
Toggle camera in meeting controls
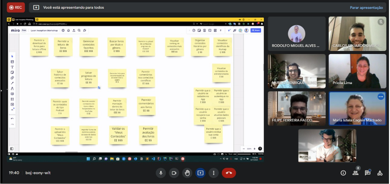(x=174, y=173)
